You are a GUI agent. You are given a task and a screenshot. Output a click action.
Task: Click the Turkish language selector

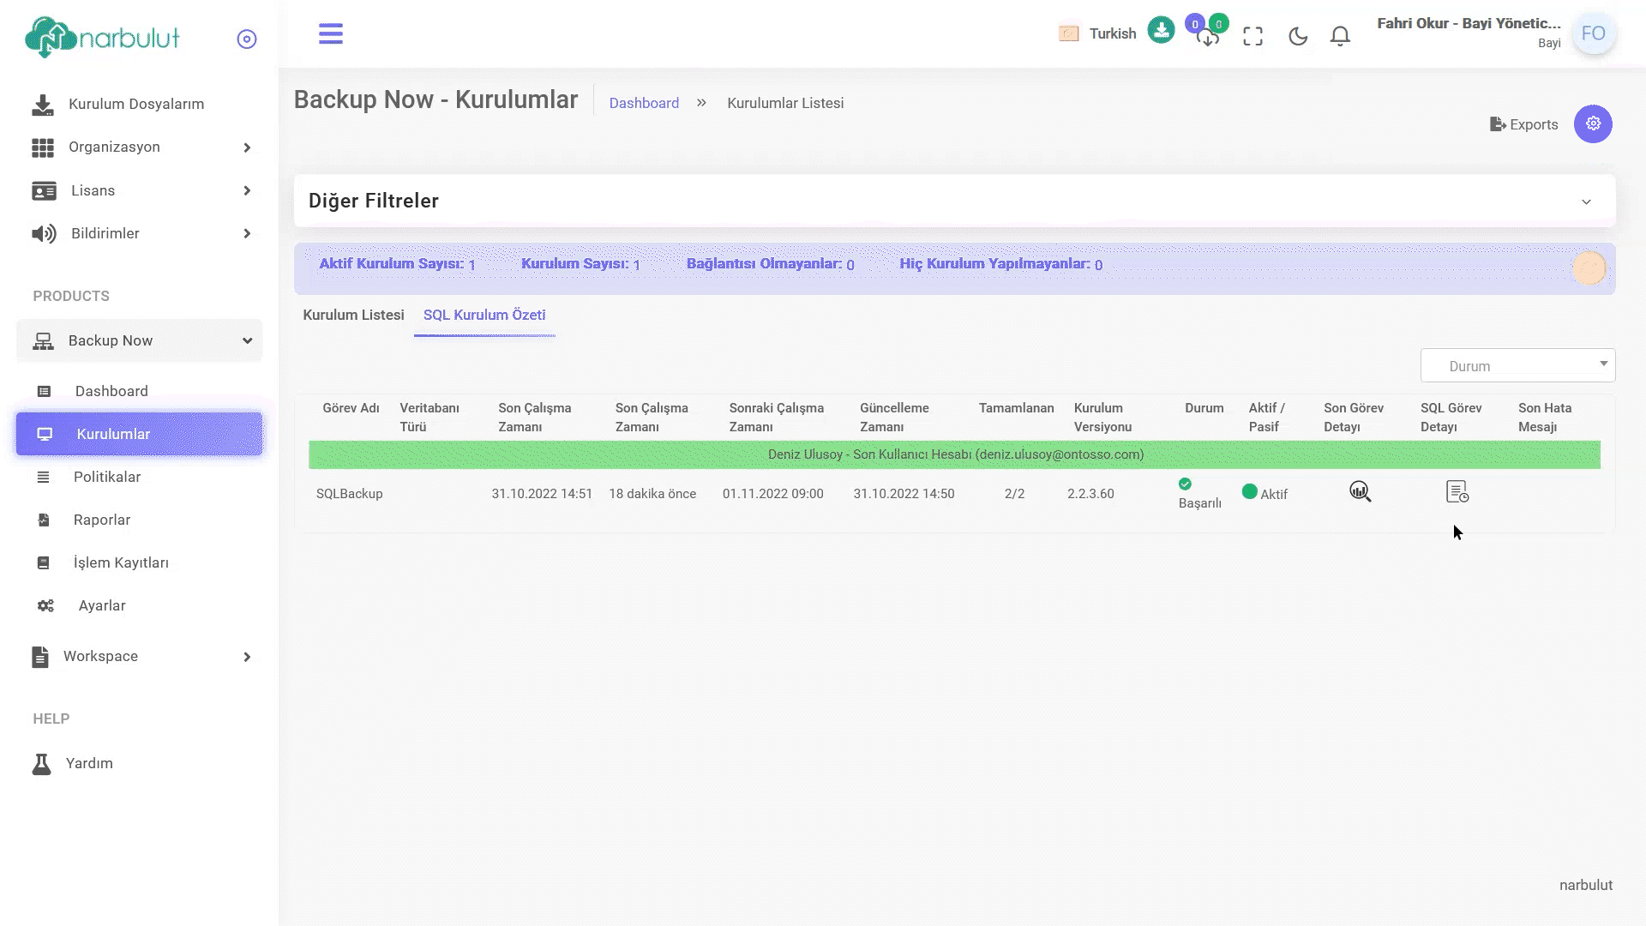point(1112,33)
